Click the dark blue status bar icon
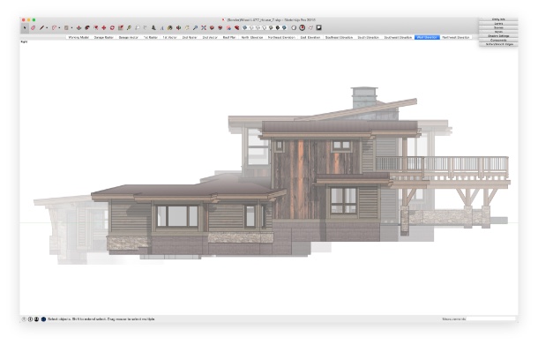 point(43,319)
